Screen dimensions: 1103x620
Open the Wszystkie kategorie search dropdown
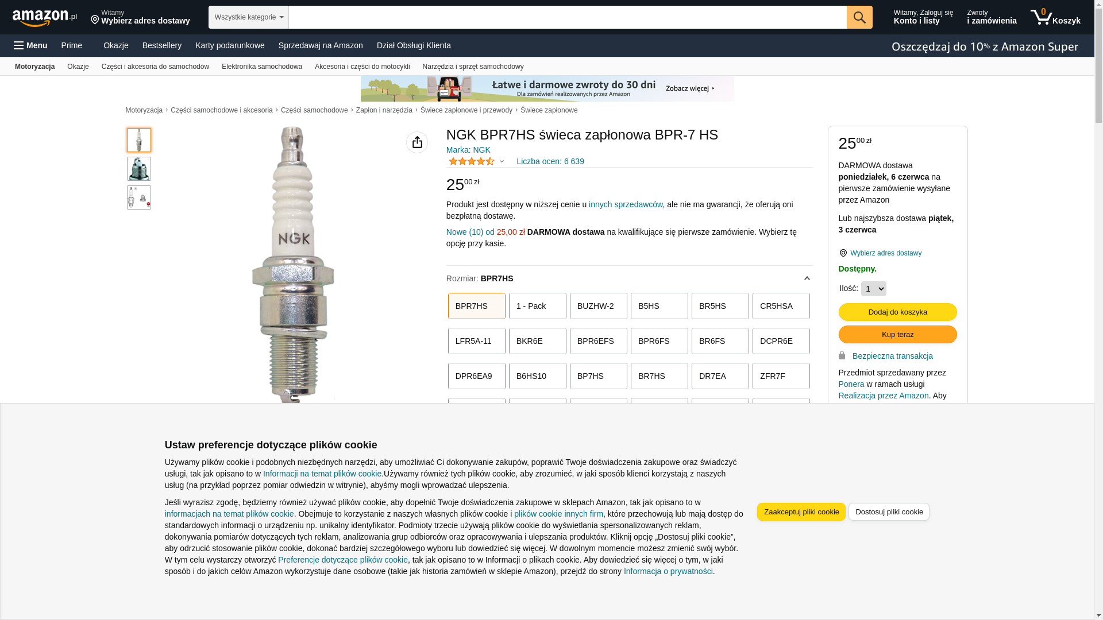(x=248, y=17)
